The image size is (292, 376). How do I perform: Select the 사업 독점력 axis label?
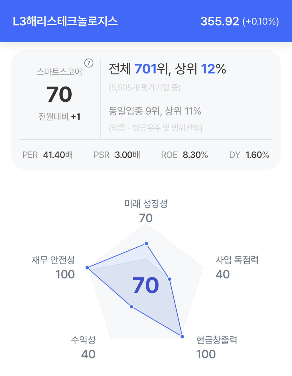pyautogui.click(x=237, y=260)
